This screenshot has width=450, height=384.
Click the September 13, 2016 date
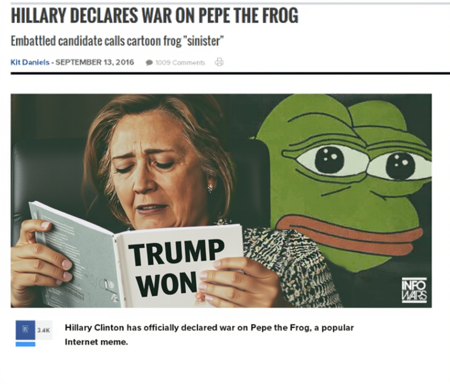(95, 62)
